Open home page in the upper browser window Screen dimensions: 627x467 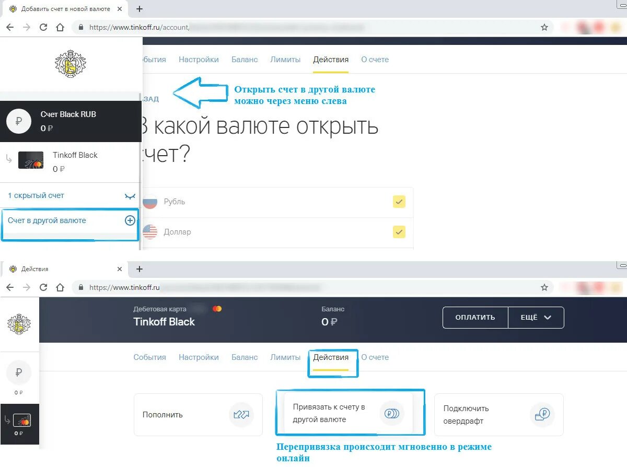click(x=60, y=27)
